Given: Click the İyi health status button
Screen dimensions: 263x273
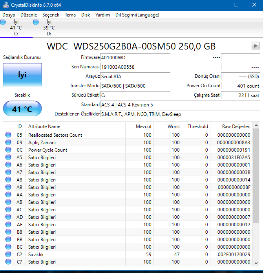Looking at the screenshot, I should pyautogui.click(x=22, y=75).
